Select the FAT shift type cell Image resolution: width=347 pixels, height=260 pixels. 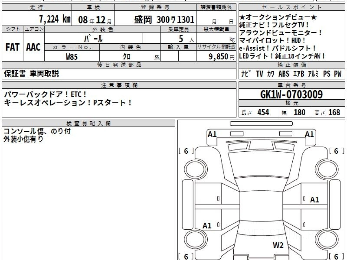click(x=12, y=47)
